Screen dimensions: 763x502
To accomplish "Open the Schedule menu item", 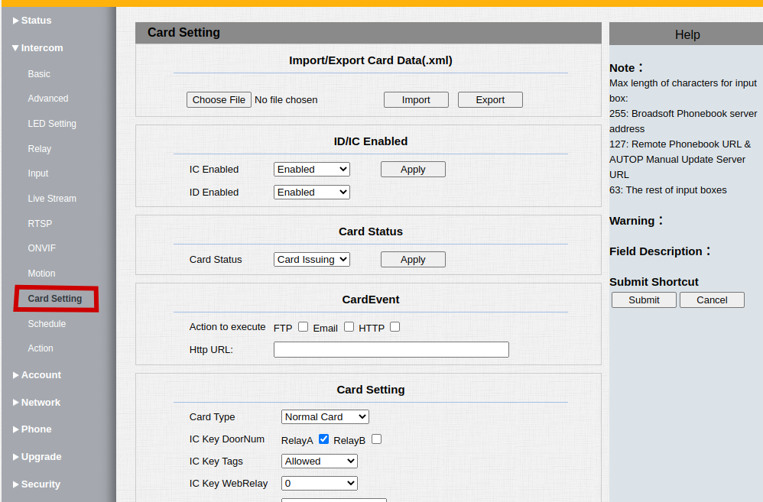I will (47, 324).
